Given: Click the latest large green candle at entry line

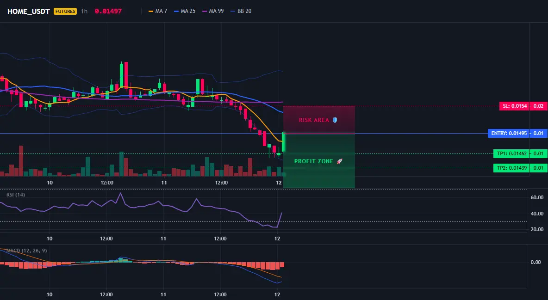Looking at the screenshot, I should click(283, 142).
